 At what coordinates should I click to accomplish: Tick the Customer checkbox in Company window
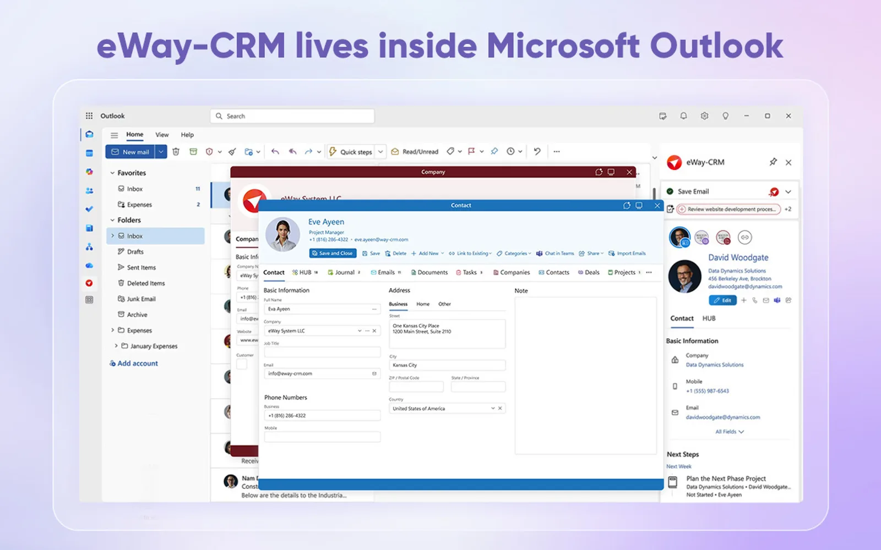pyautogui.click(x=242, y=364)
